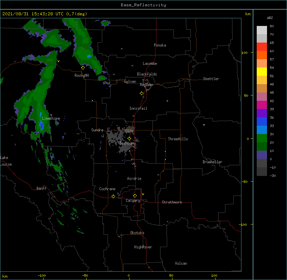Click the Blackfalds city label
This screenshot has height=280, width=287.
coord(147,74)
